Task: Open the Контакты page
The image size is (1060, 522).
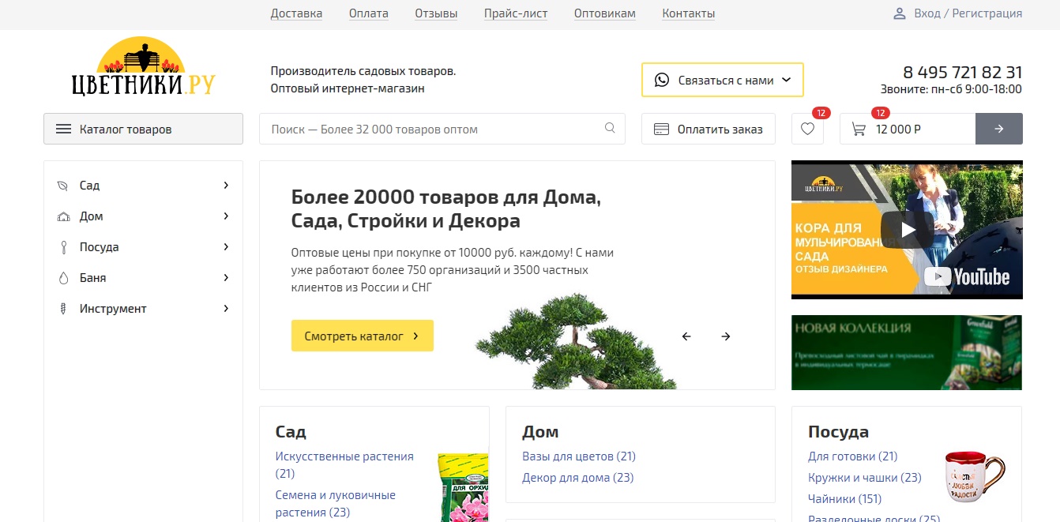Action: coord(689,13)
